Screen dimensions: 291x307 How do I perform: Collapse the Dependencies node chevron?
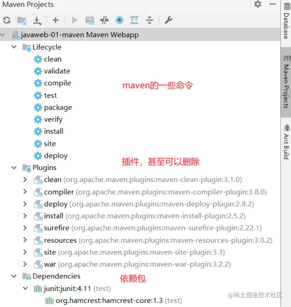point(14,276)
